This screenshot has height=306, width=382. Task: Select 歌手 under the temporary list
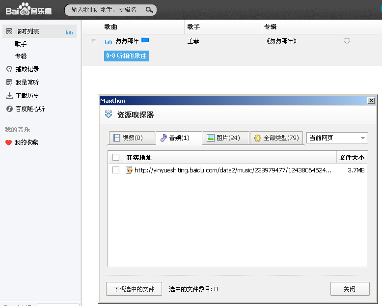(x=21, y=44)
